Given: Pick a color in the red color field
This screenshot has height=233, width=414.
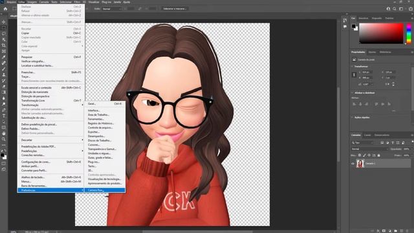Looking at the screenshot, I should tap(381, 33).
